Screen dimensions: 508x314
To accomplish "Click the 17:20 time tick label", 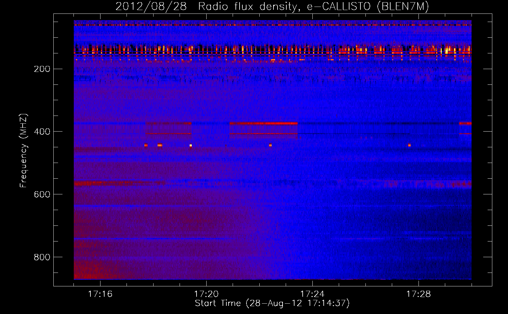I will (x=206, y=294).
